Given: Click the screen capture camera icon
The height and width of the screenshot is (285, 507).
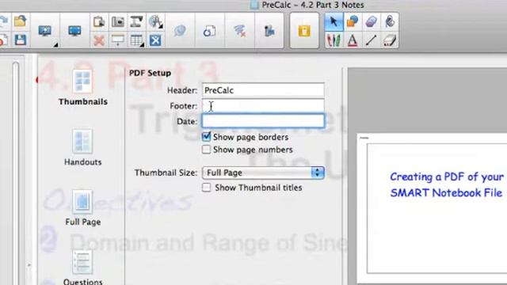Looking at the screenshot, I should [x=118, y=21].
